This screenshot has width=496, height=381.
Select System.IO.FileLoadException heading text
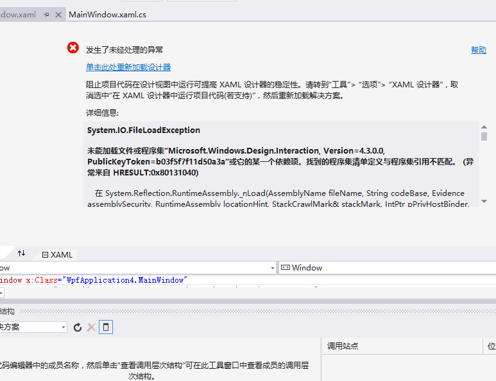(144, 130)
